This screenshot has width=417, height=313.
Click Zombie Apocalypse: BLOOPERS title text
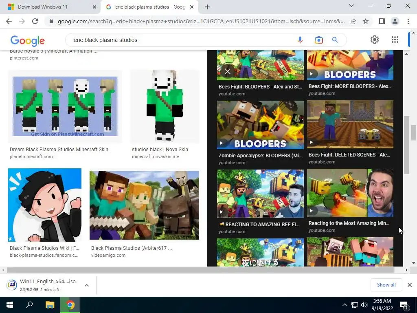pos(260,155)
